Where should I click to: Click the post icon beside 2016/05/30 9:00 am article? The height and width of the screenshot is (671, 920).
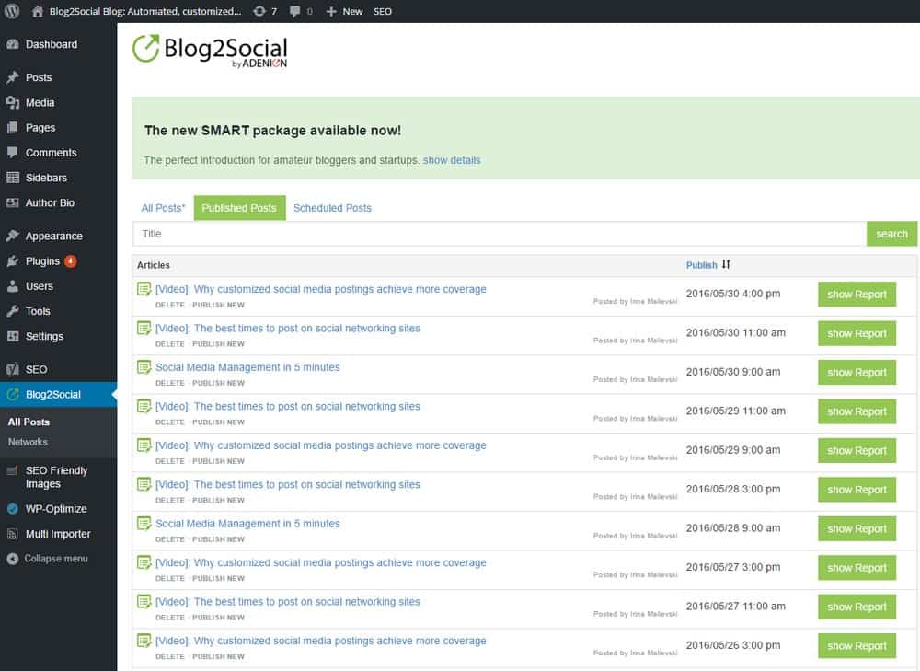144,367
